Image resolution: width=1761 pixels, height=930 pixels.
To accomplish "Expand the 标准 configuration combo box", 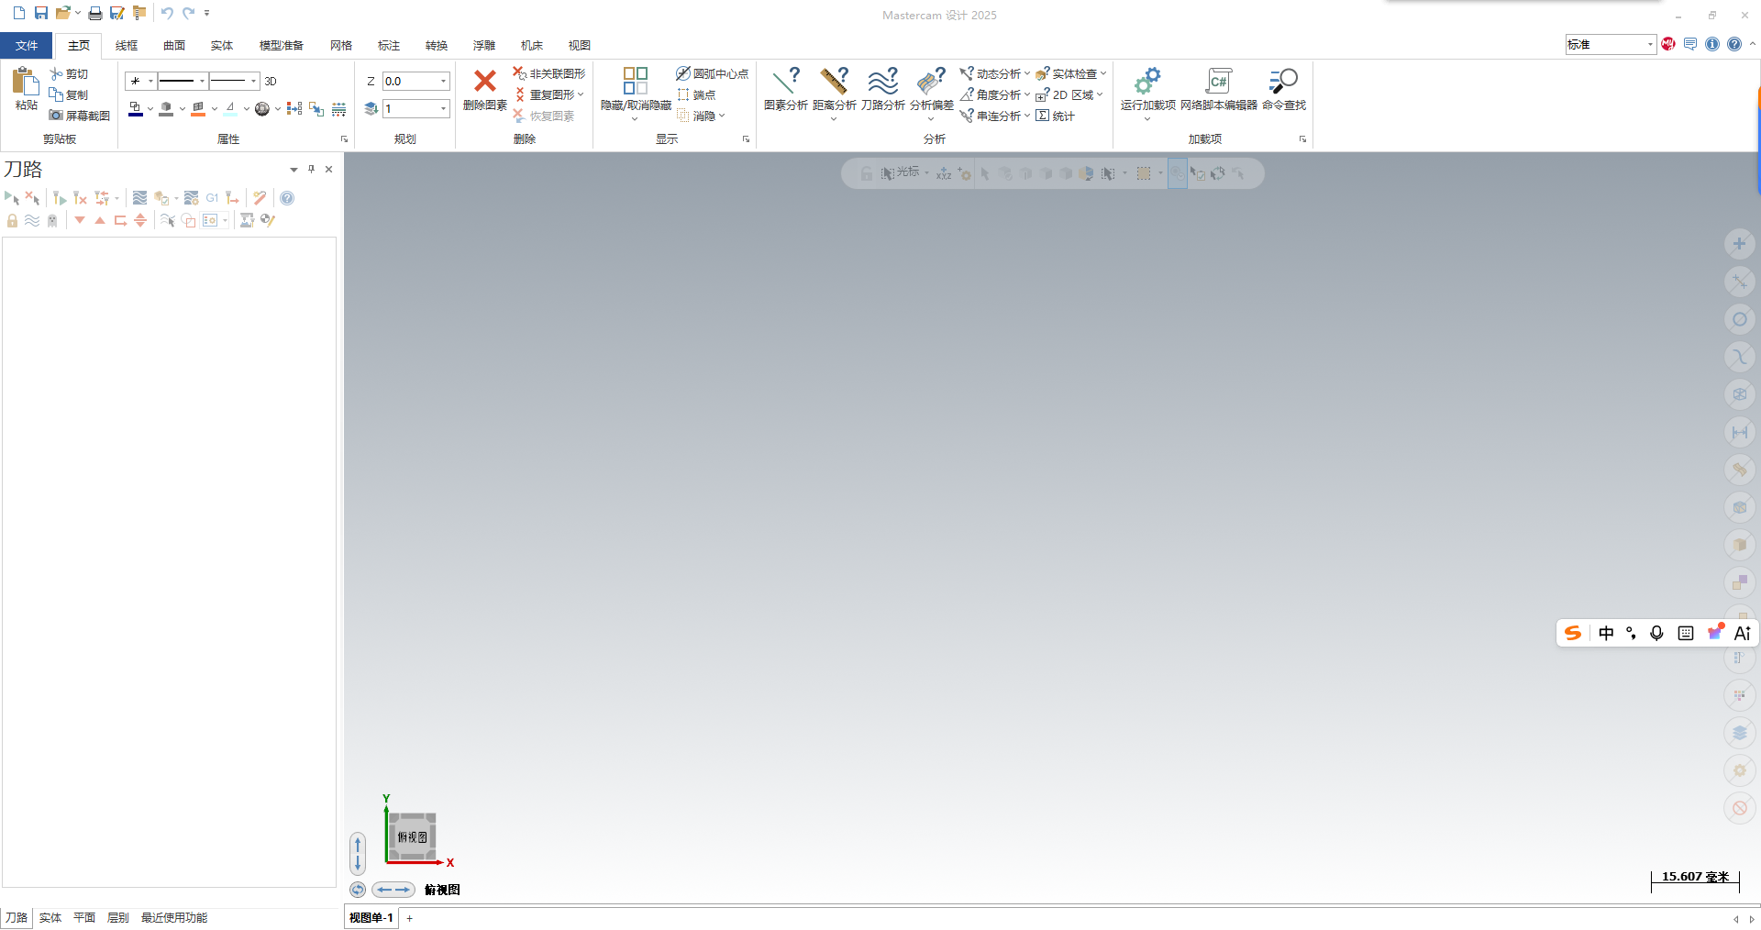I will pos(1650,44).
